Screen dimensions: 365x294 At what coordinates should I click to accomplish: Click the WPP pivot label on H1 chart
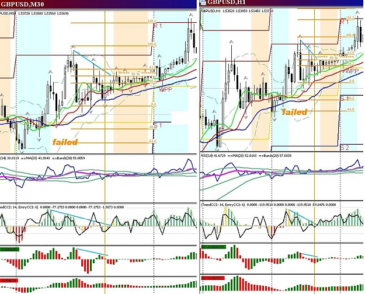tap(352, 71)
